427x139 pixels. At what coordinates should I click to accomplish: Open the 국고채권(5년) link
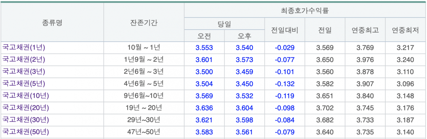24,84
